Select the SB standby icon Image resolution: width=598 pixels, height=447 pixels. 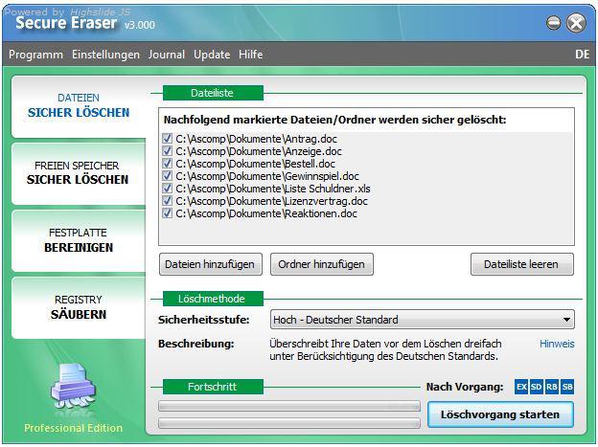[567, 387]
